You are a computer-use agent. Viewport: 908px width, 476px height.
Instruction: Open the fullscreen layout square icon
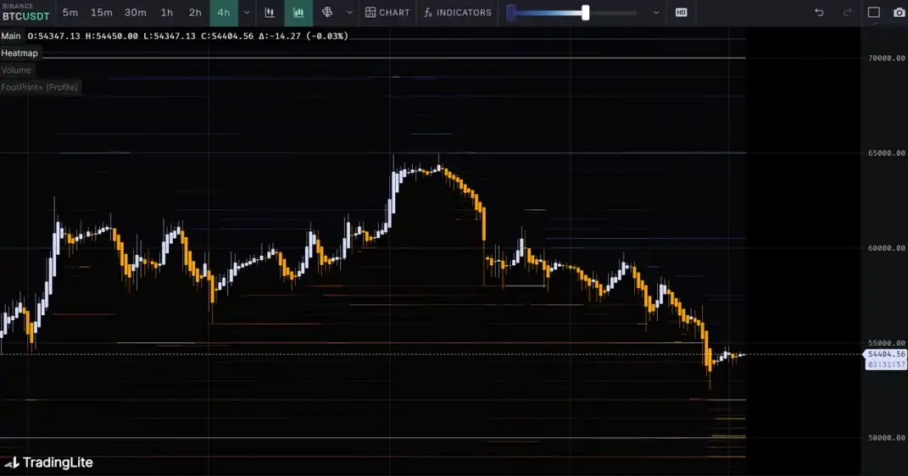tap(874, 13)
